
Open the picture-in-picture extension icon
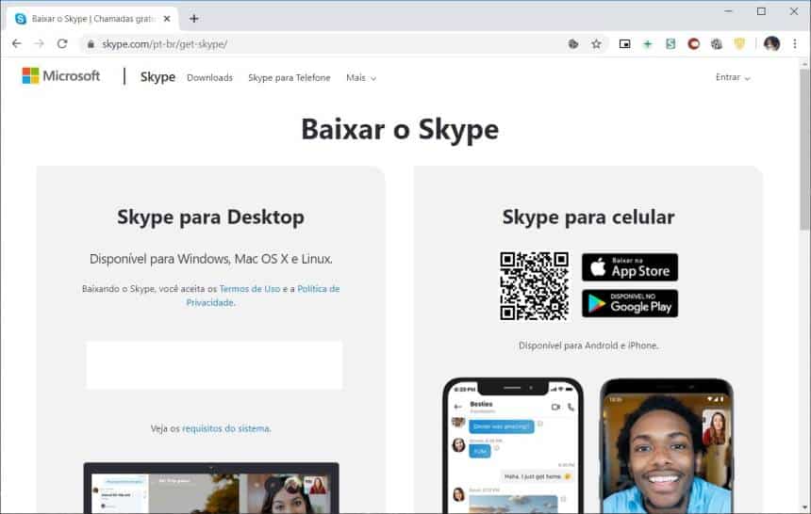pyautogui.click(x=625, y=44)
